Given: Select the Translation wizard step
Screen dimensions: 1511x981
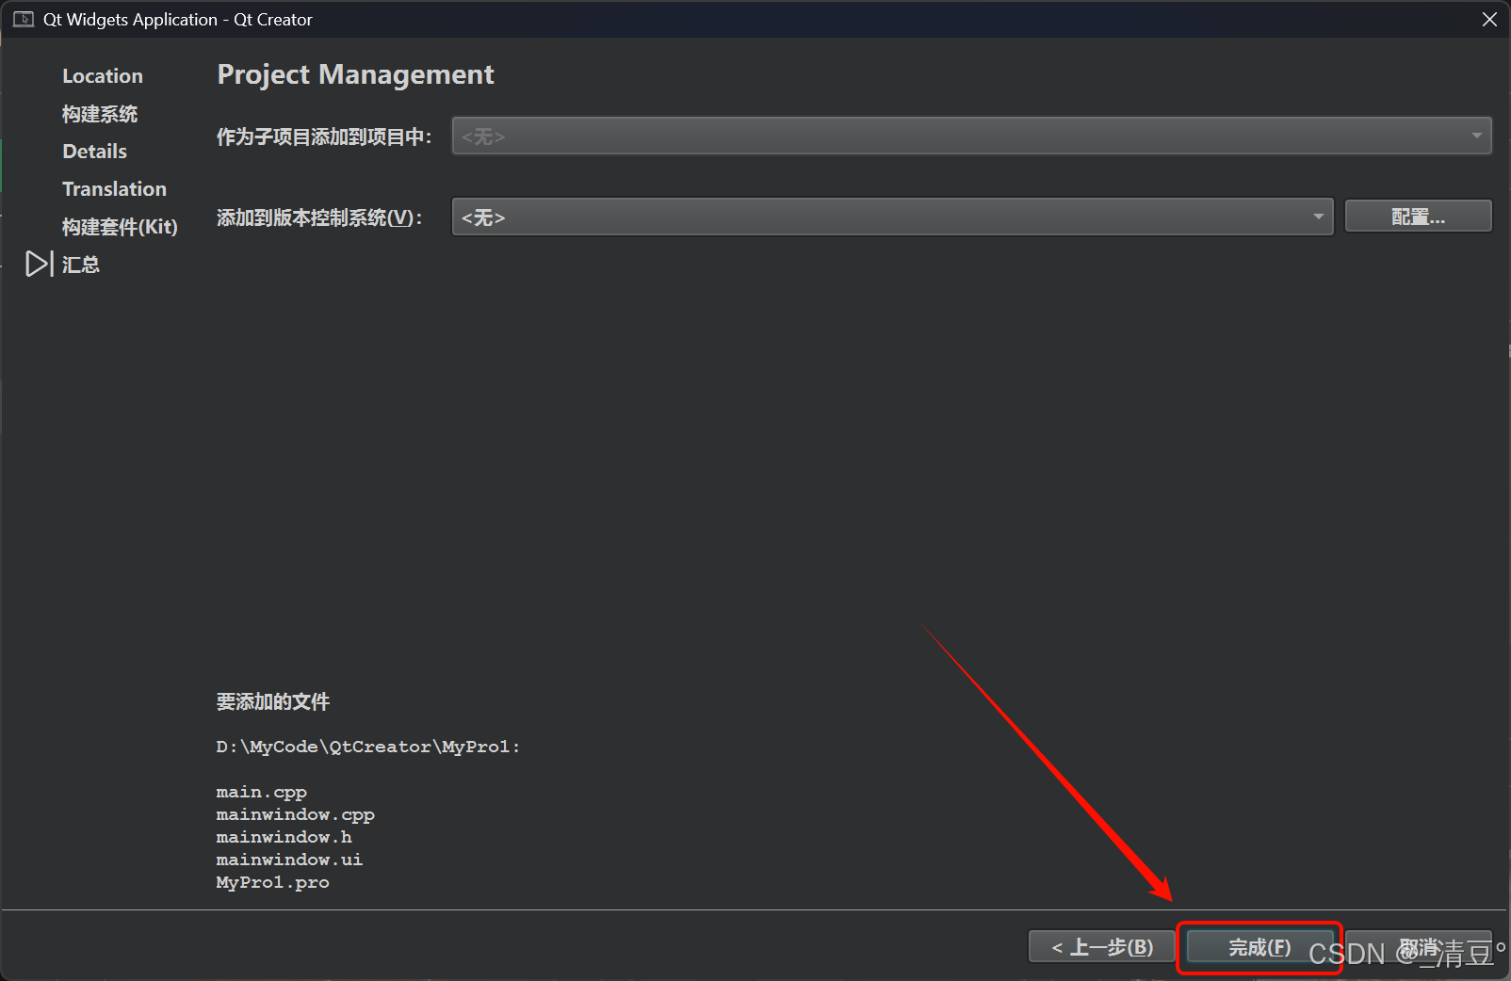Looking at the screenshot, I should tap(114, 189).
